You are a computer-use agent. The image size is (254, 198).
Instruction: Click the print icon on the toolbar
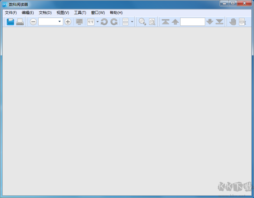coord(20,22)
